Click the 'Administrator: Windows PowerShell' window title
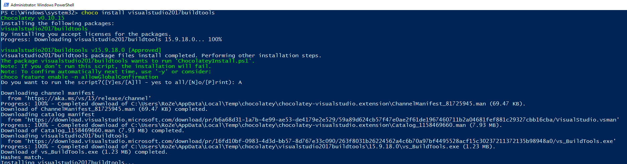The height and width of the screenshot is (164, 627). 42,5
